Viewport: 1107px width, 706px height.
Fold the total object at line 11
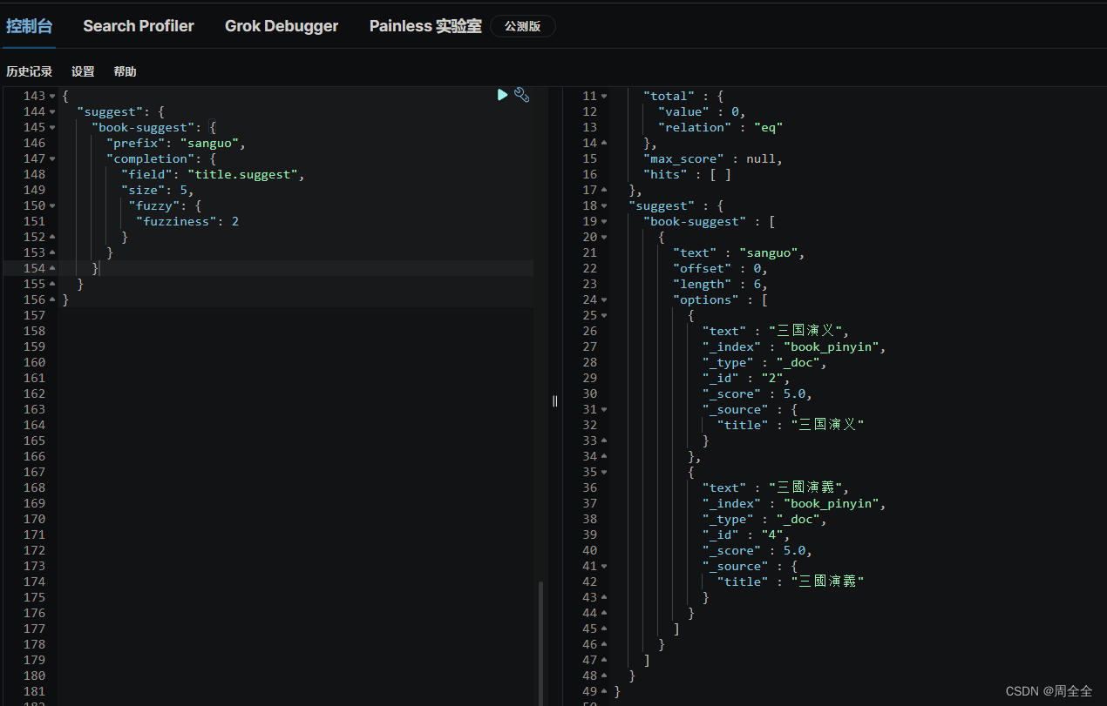[604, 96]
